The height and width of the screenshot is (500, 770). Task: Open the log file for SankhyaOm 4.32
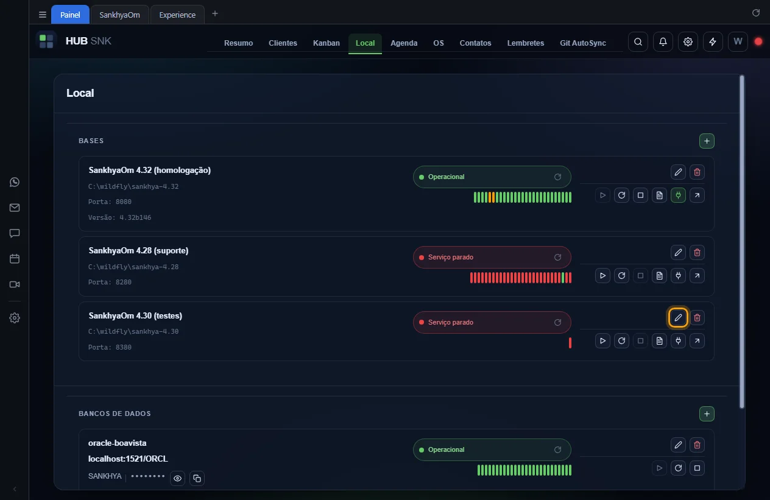[659, 195]
